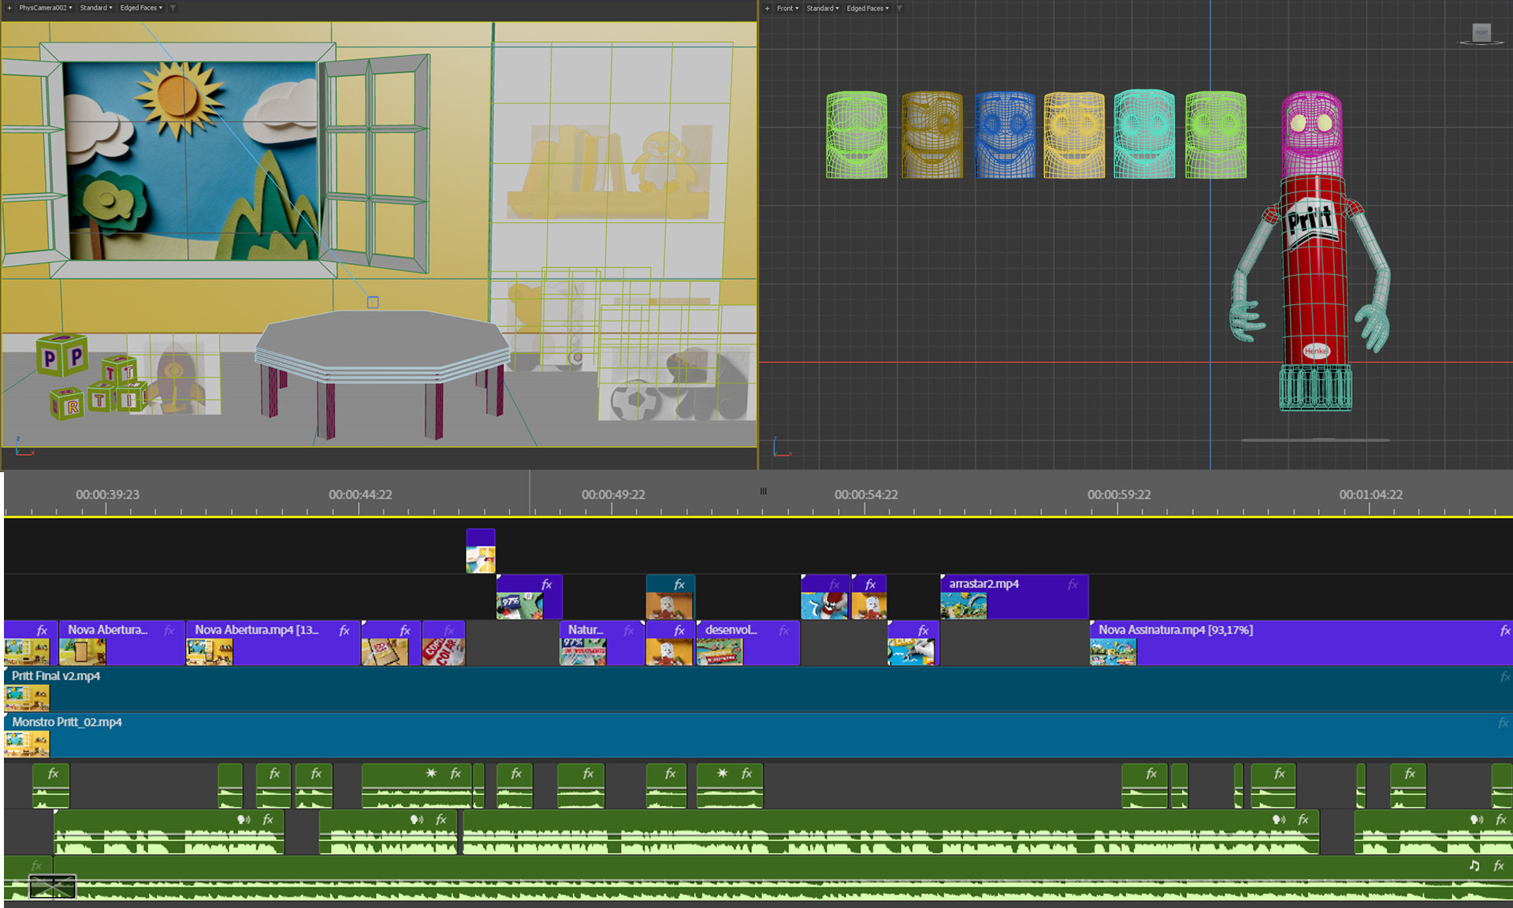Select the gold winking face head model
Viewport: 1513px width, 908px height.
tap(932, 135)
